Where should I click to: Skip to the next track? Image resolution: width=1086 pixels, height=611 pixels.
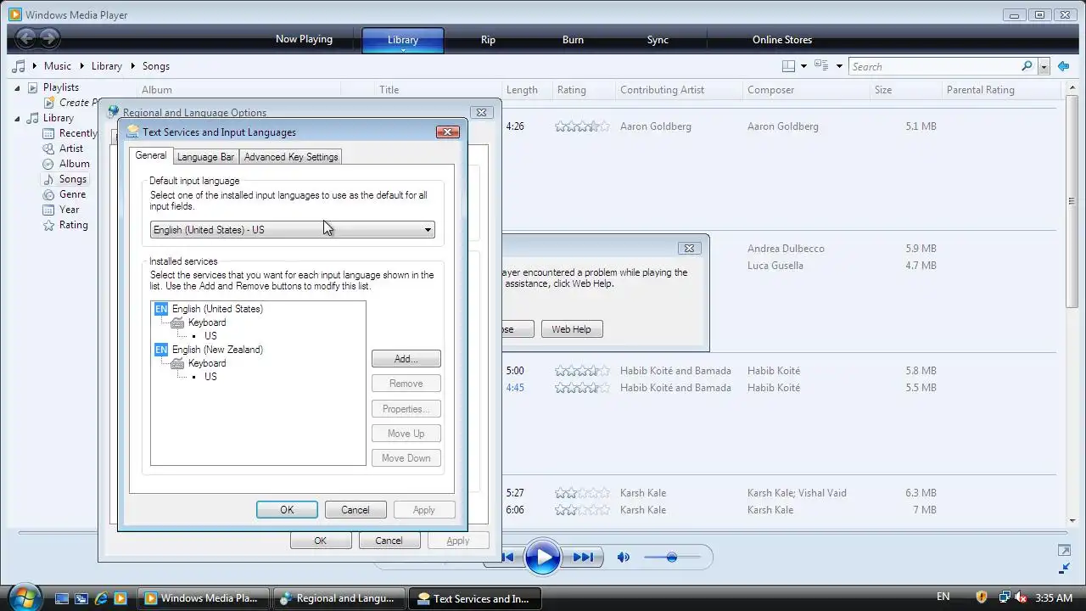pyautogui.click(x=582, y=558)
